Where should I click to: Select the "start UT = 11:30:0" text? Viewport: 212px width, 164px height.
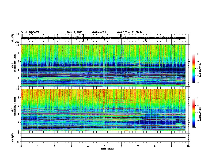pos(129,32)
